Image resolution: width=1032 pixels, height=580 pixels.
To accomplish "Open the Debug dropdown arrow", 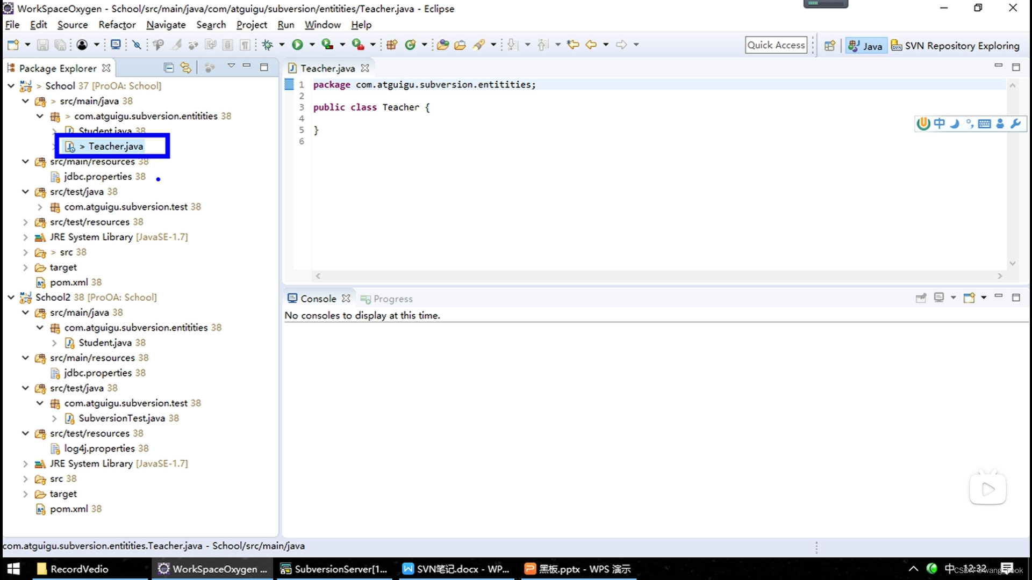I will (282, 45).
